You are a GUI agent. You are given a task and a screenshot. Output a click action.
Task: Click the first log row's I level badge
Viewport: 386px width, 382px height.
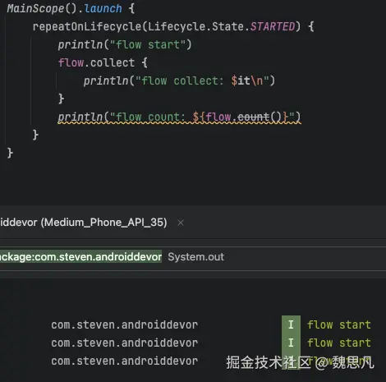point(291,324)
